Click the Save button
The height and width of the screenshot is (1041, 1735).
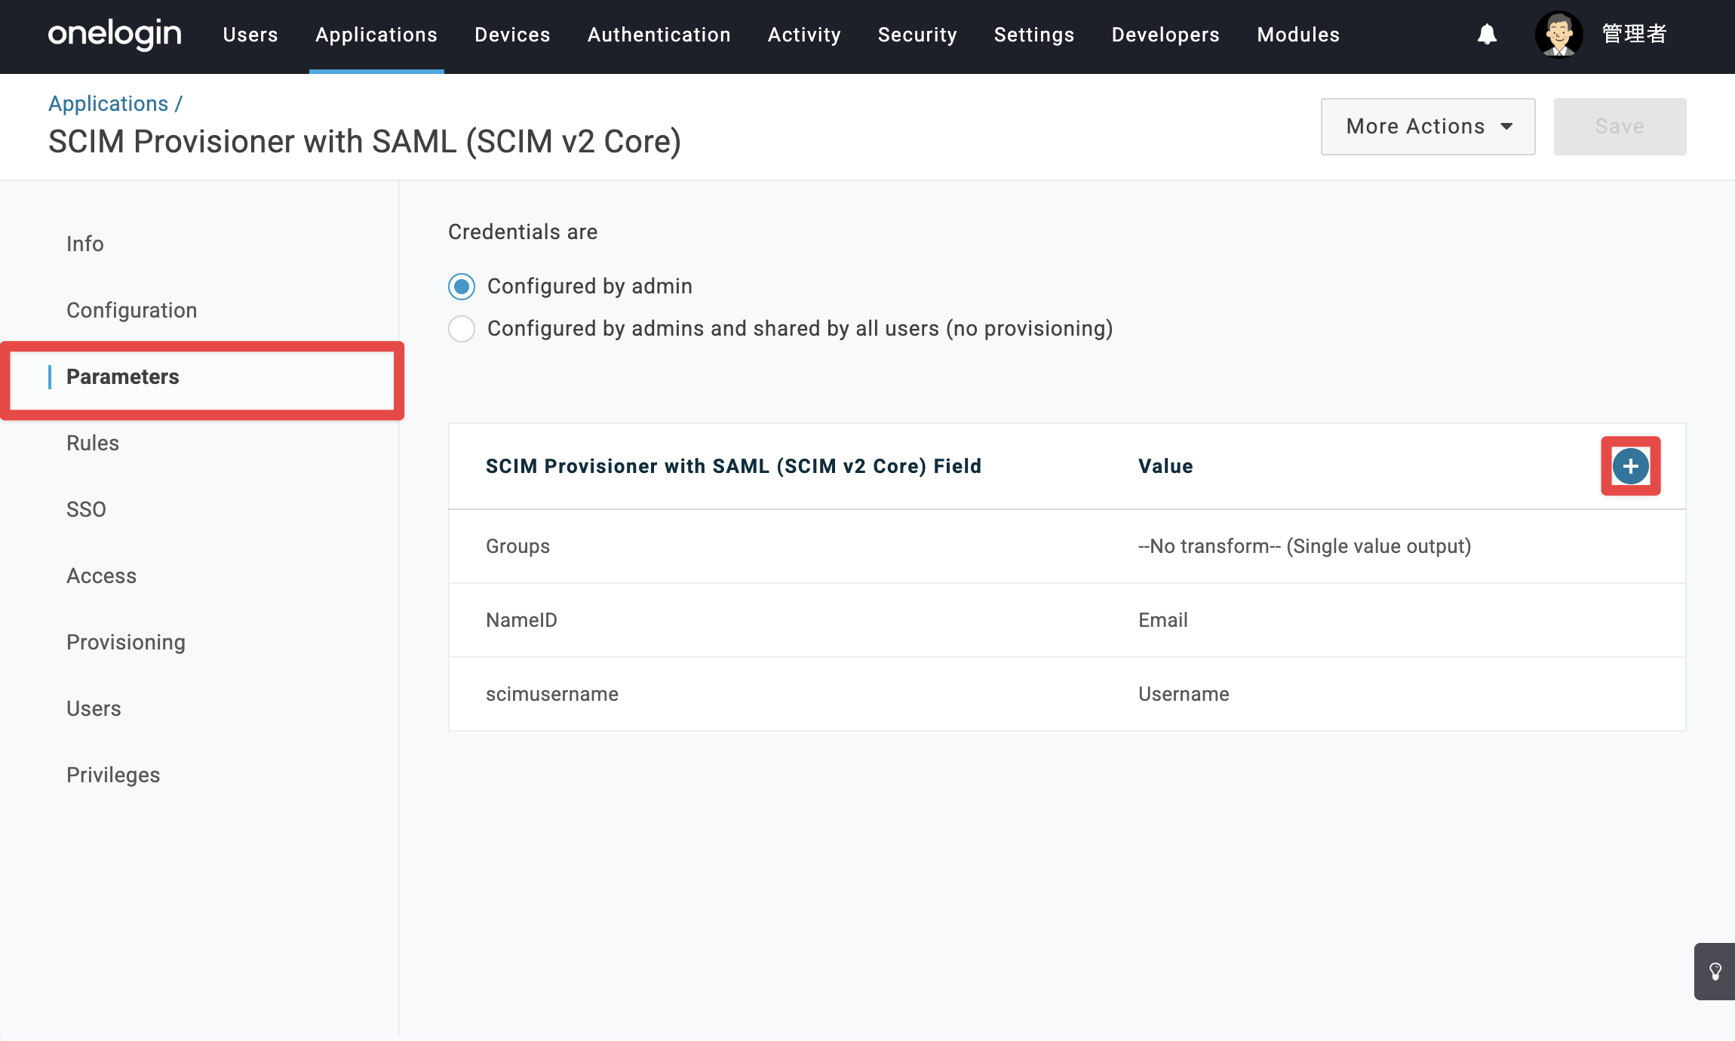pos(1620,127)
